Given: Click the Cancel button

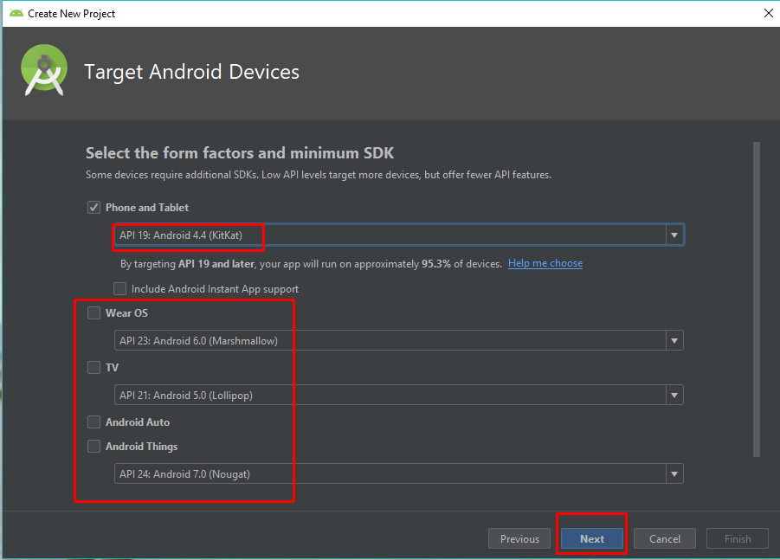Looking at the screenshot, I should [665, 538].
